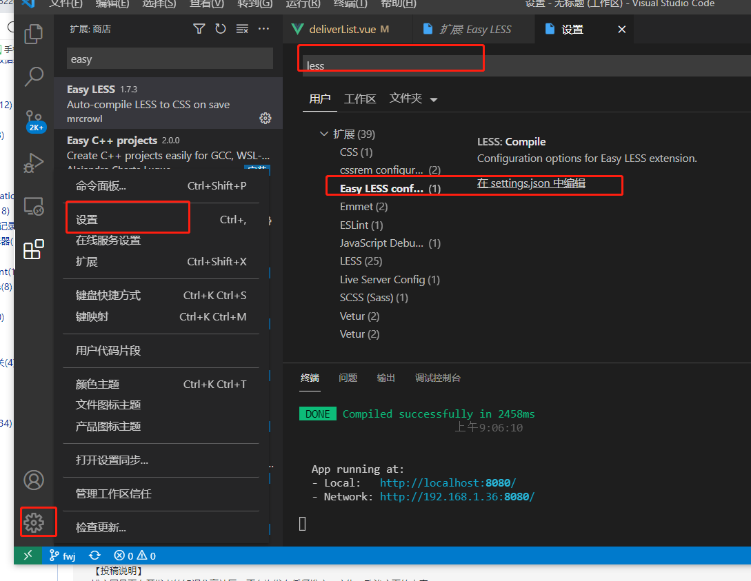Open the Explorer view in activity bar
751x581 pixels.
pyautogui.click(x=34, y=34)
